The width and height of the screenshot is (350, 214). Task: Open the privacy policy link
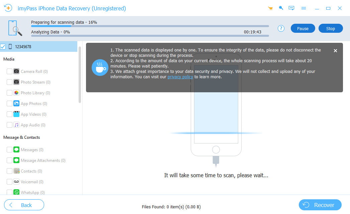point(180,77)
